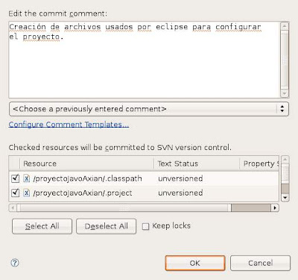Click the resource list scroll down arrow
This screenshot has height=280, width=298.
(x=285, y=198)
